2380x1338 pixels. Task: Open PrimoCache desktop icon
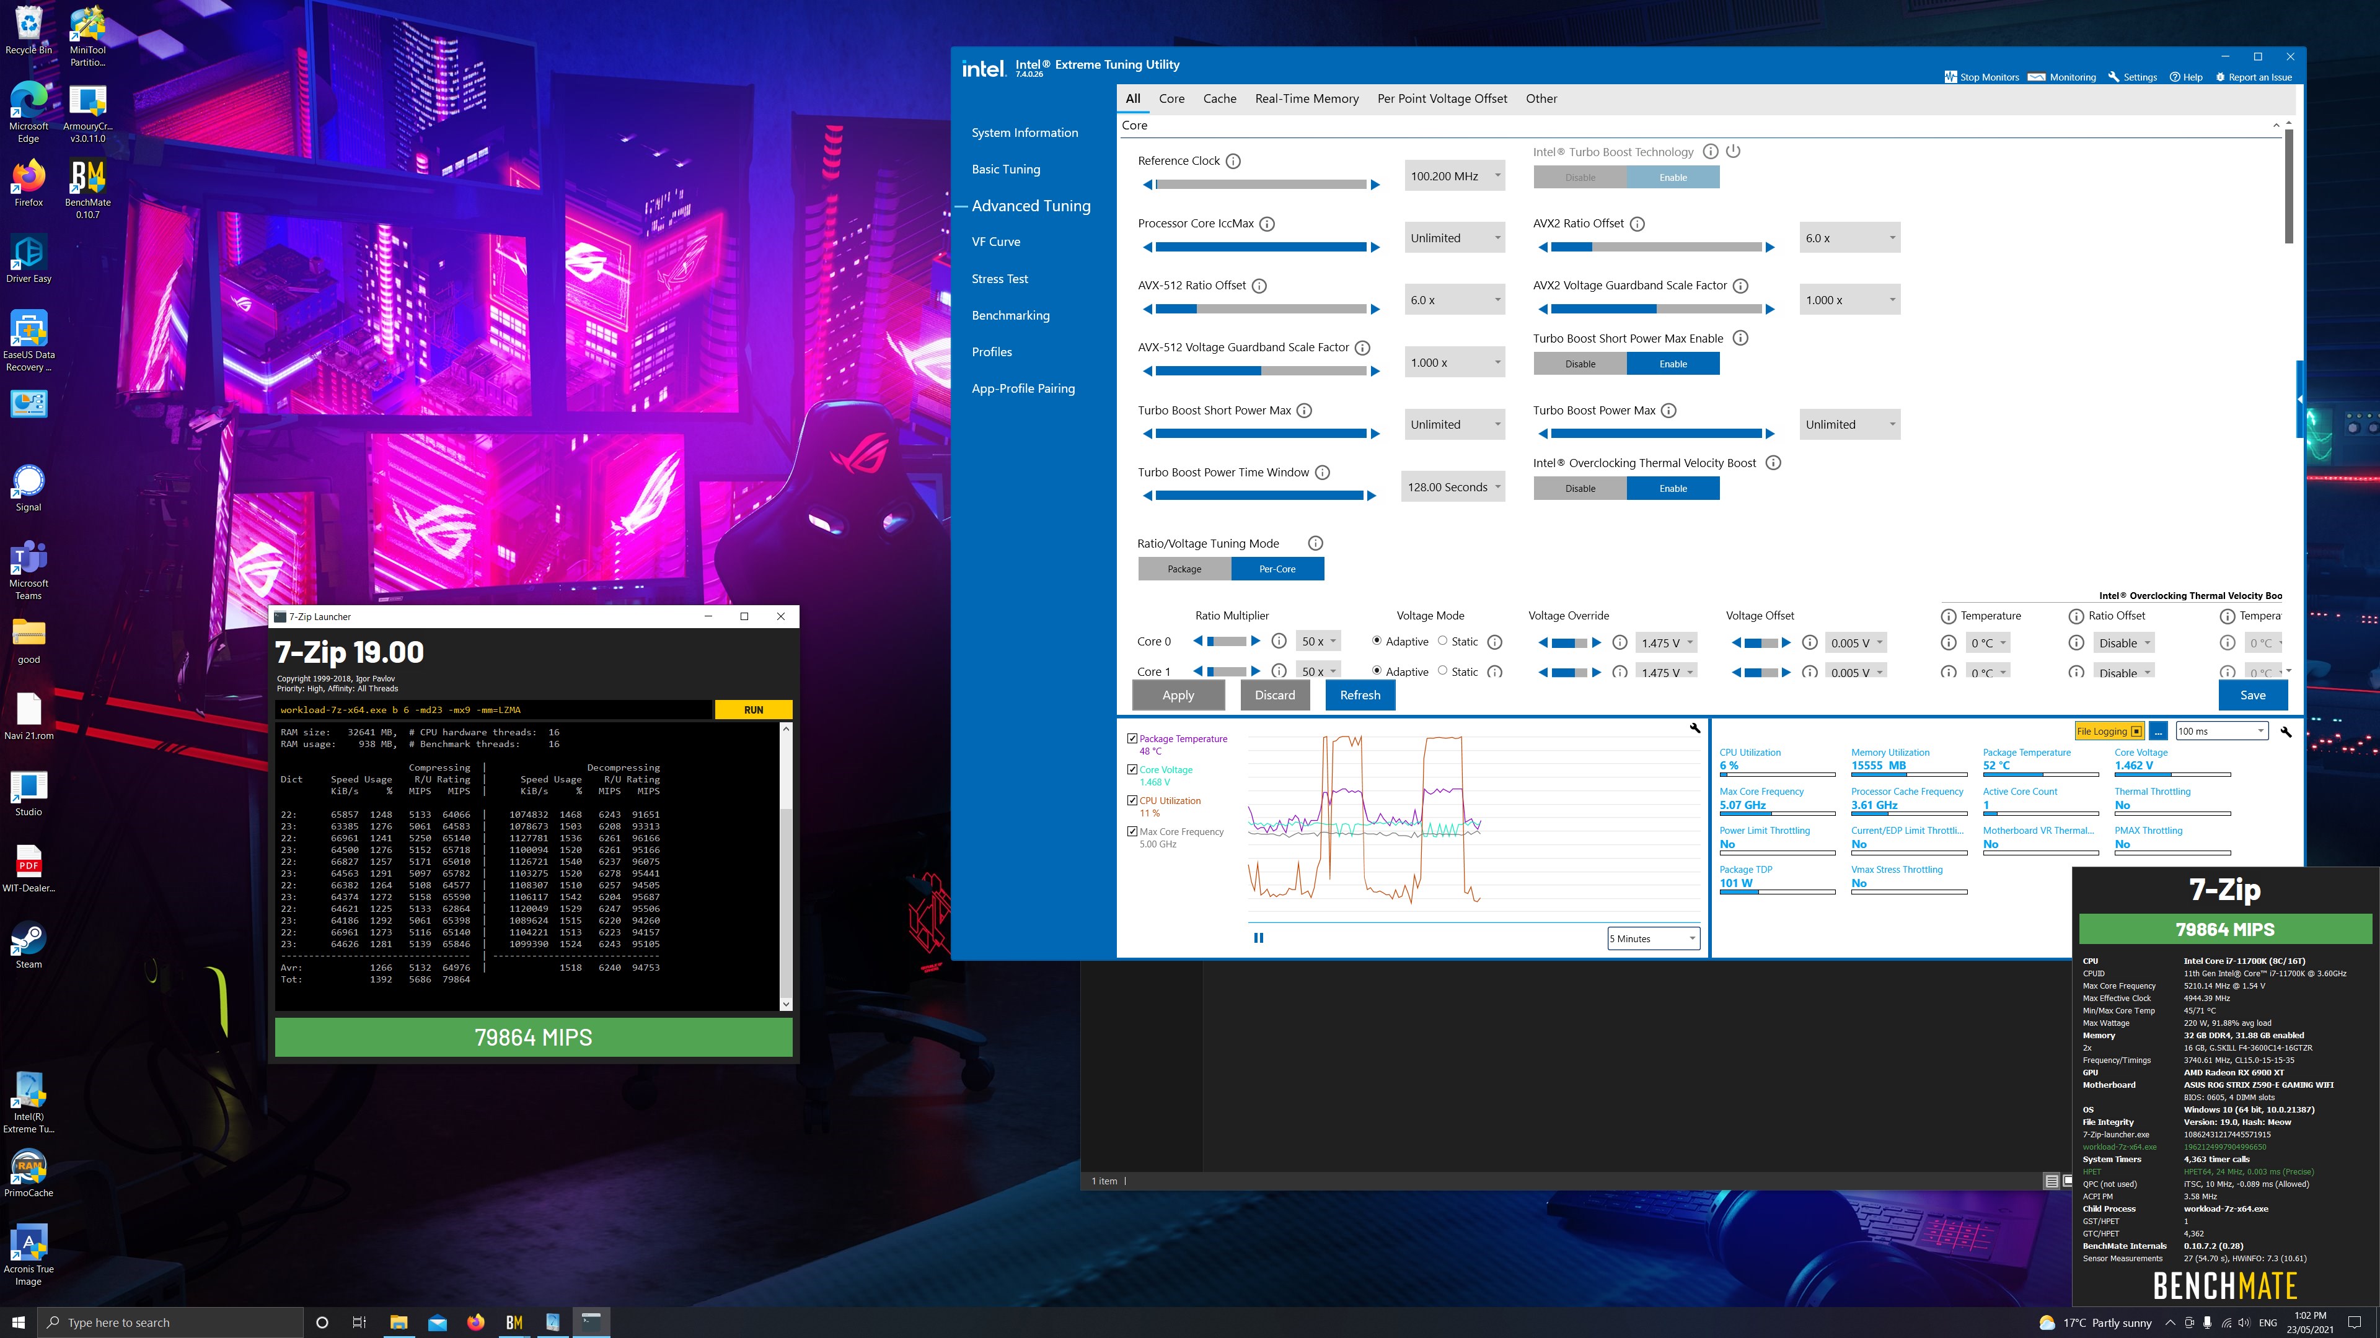(x=29, y=1173)
